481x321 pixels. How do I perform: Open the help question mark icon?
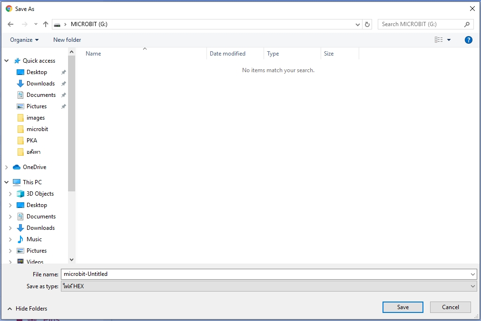(x=469, y=40)
